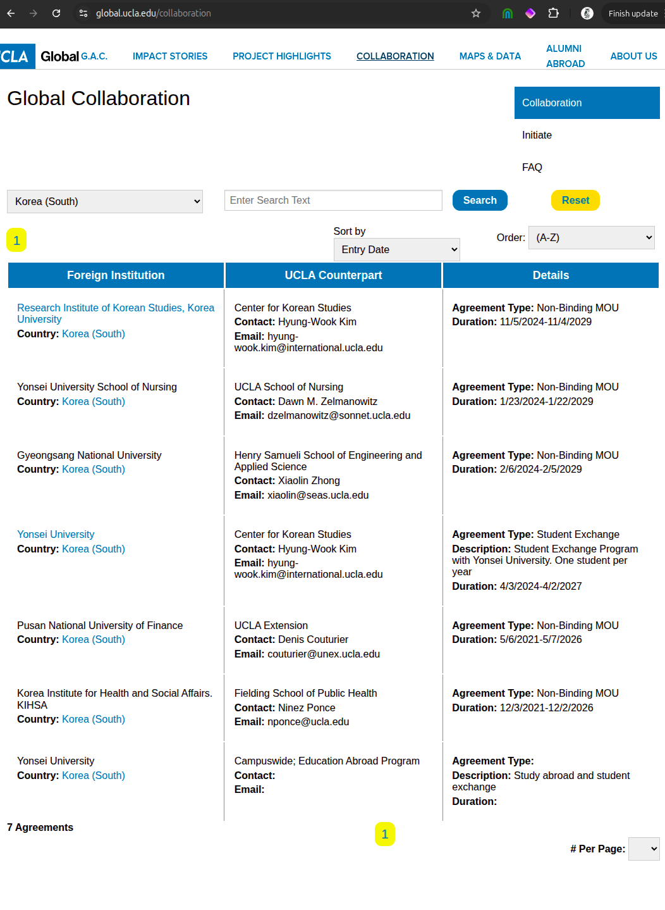
Task: Open the Korea (South) country dropdown
Action: coord(104,201)
